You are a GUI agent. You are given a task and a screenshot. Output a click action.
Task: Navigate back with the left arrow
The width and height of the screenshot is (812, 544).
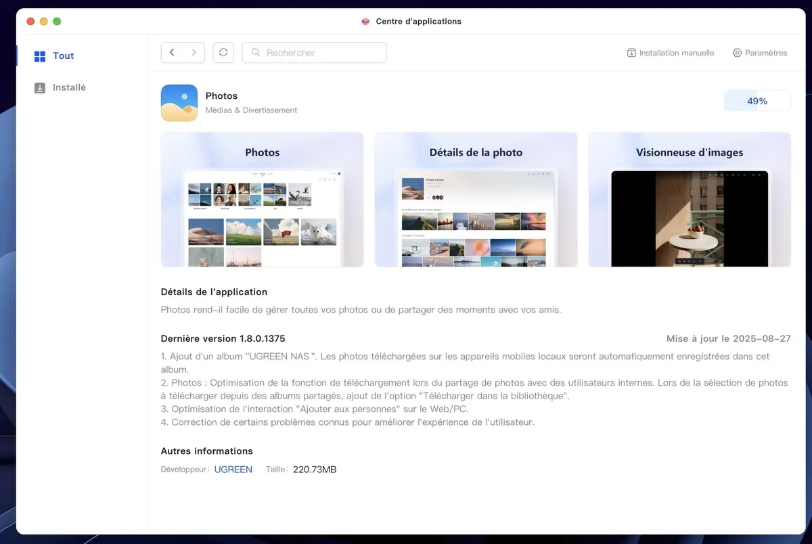172,52
